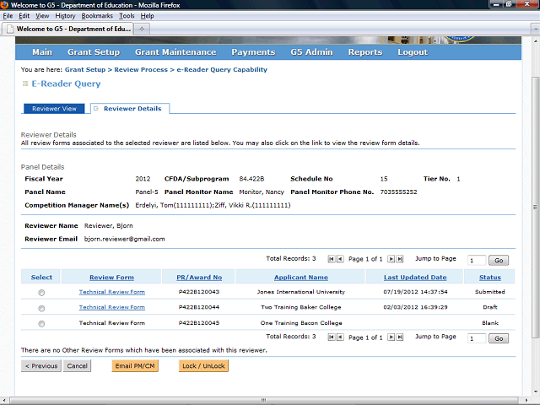Go to last page in top pagination
540x405 pixels.
click(x=399, y=259)
